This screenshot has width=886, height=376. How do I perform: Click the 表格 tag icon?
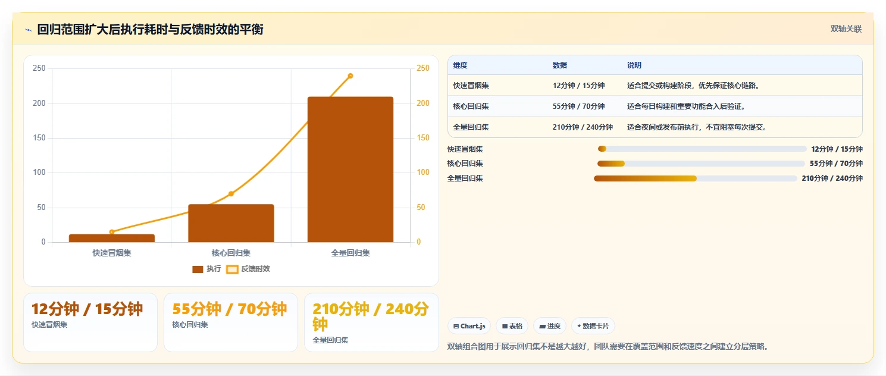tap(505, 326)
